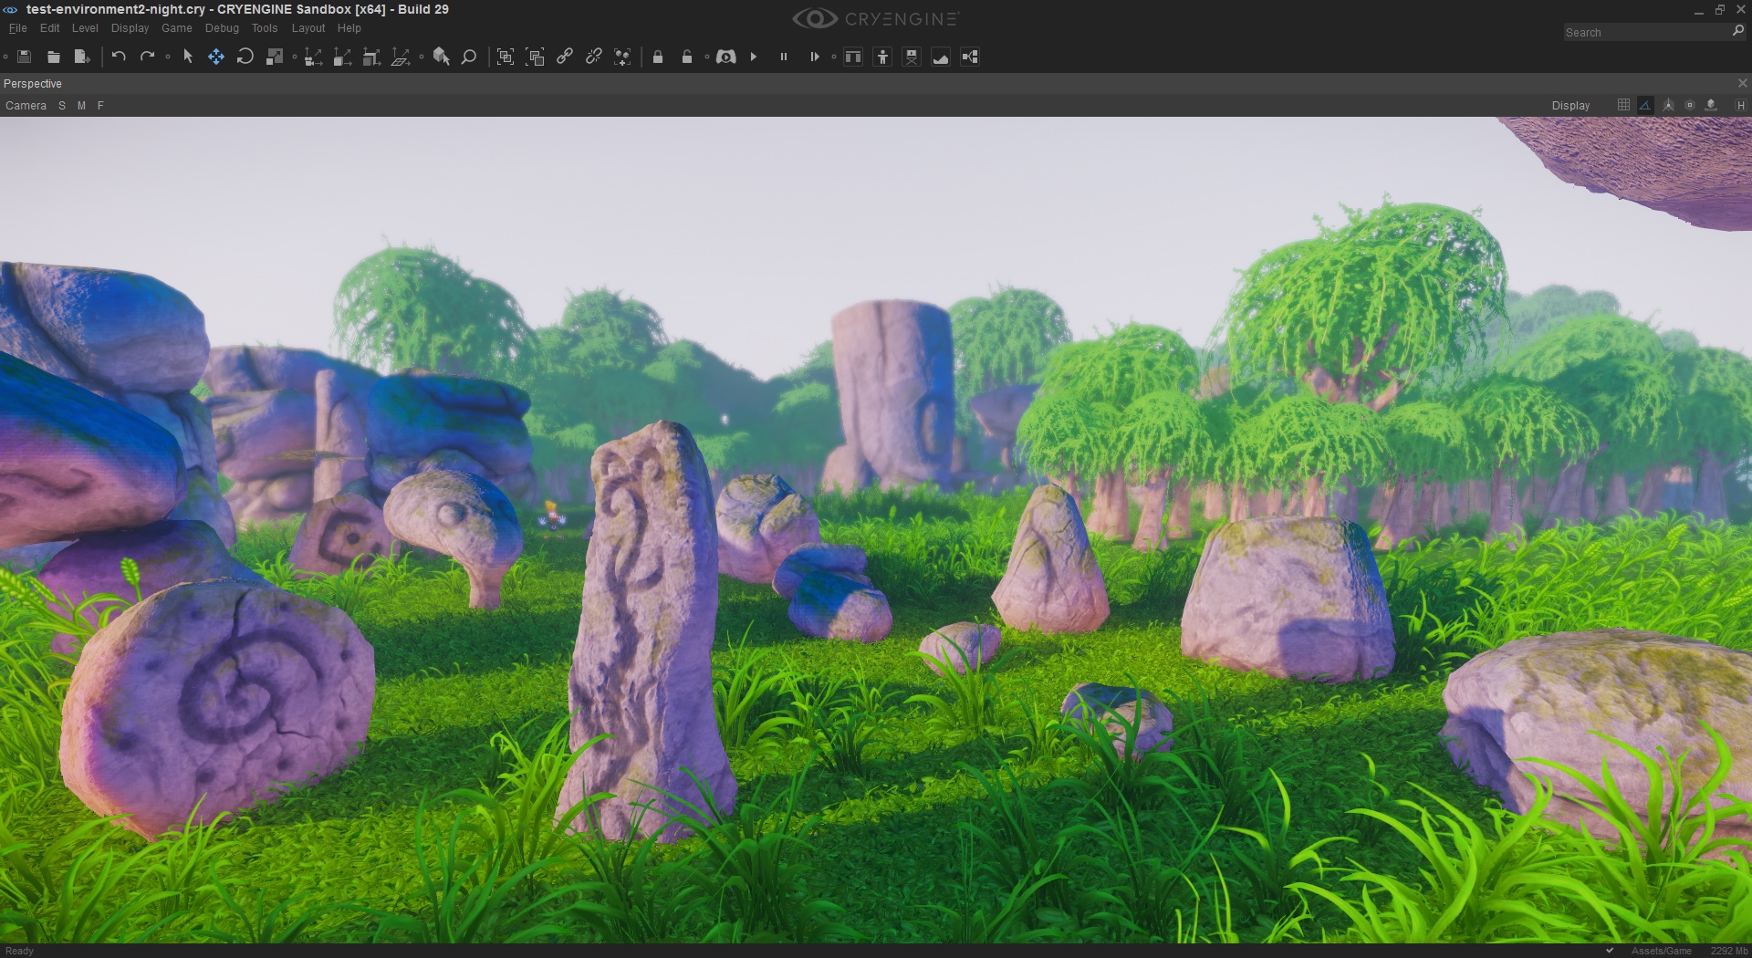
Task: Click the human figure icon in the toolbar
Action: (x=882, y=57)
